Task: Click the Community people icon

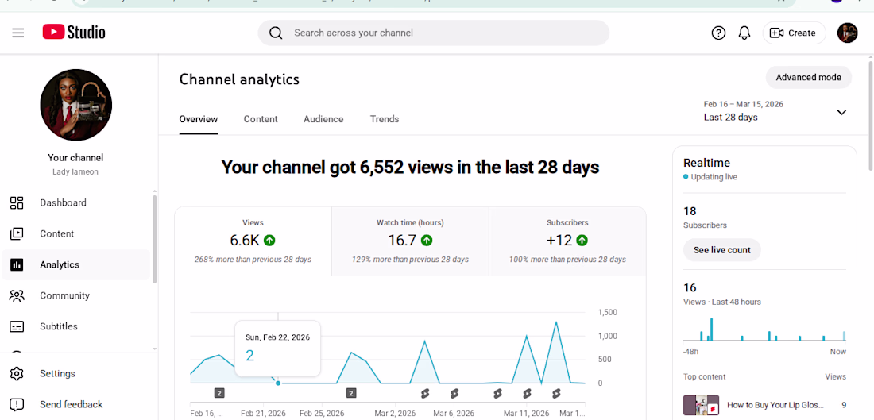Action: pyautogui.click(x=17, y=296)
